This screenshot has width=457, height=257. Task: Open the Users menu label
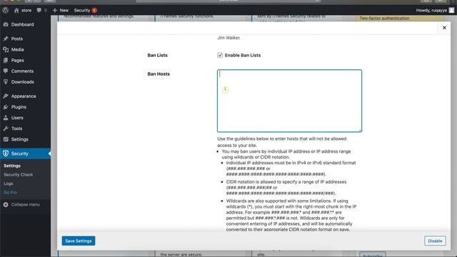17,118
